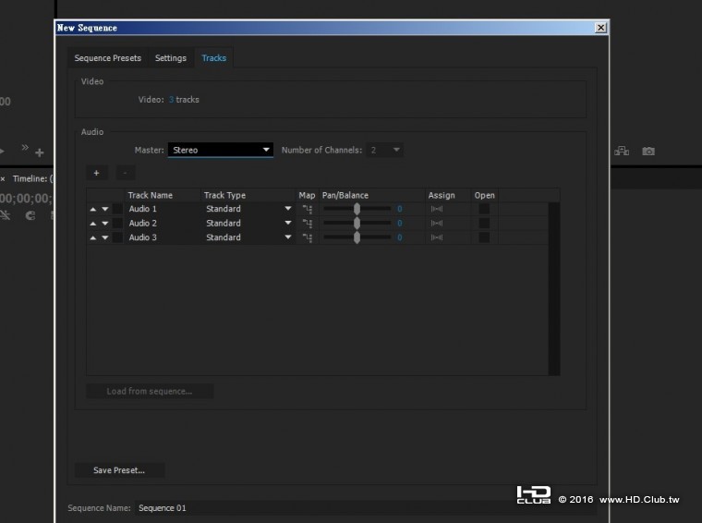This screenshot has height=523, width=702.
Task: Click the Pan/Balance slider for Audio 2
Action: coord(357,224)
